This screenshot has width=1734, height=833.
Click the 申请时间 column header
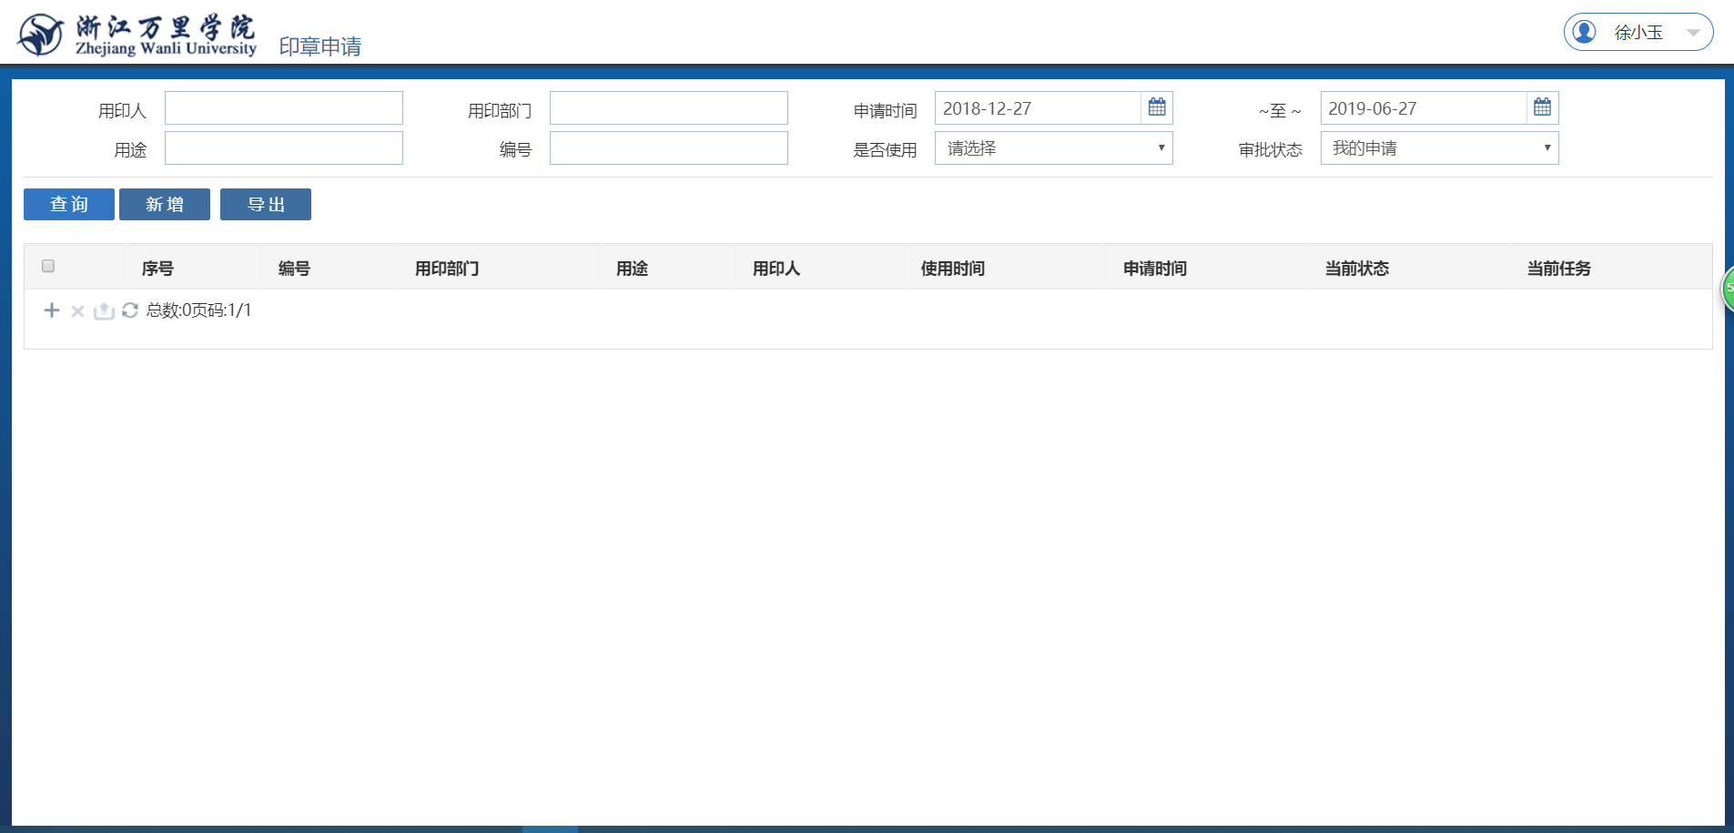click(x=1154, y=269)
